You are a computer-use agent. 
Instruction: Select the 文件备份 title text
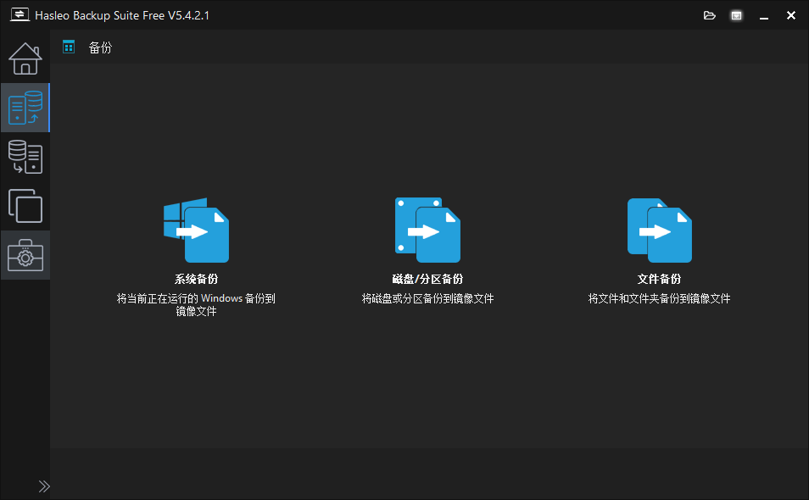(660, 279)
